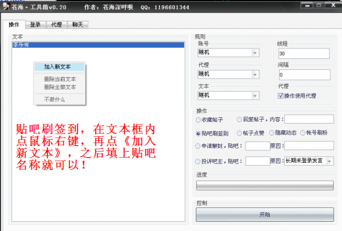Select 删除当前文本 menu entry
This screenshot has width=342, height=231.
click(60, 79)
